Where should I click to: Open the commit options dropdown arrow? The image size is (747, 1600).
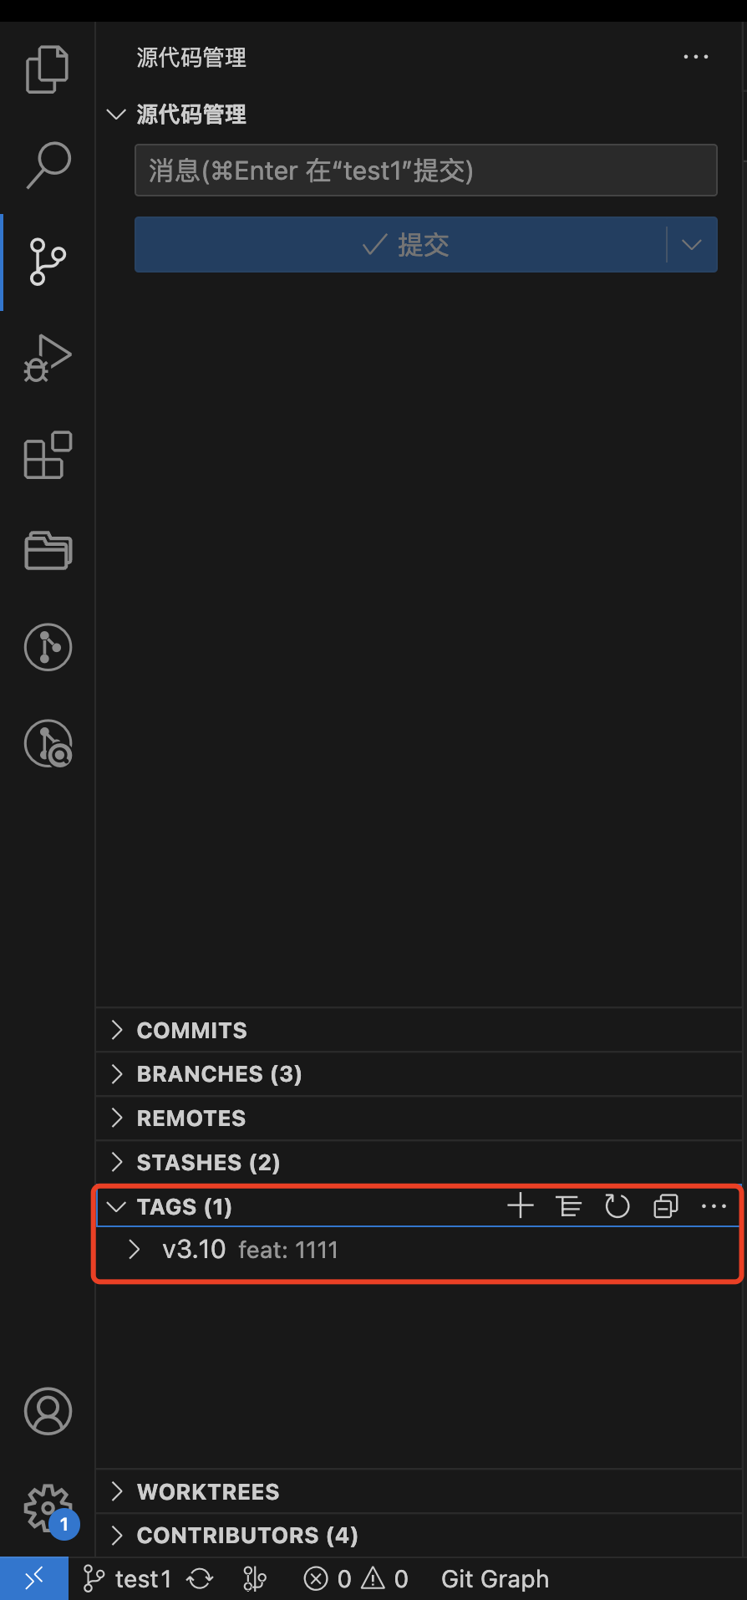coord(691,245)
